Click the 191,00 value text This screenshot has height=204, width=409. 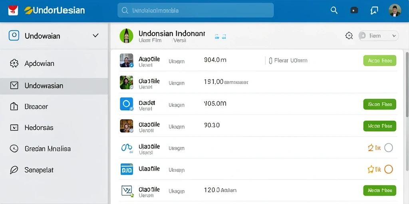coord(213,82)
